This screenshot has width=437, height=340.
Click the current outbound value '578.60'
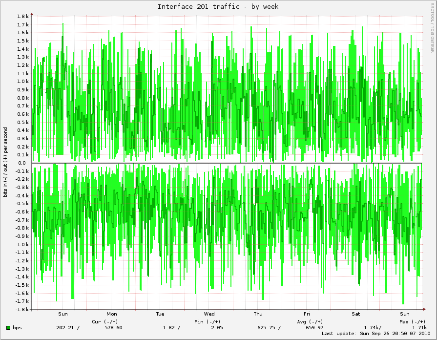coord(113,328)
